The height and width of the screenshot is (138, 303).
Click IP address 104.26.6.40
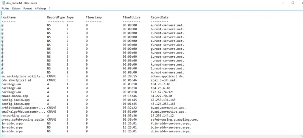[160, 88]
